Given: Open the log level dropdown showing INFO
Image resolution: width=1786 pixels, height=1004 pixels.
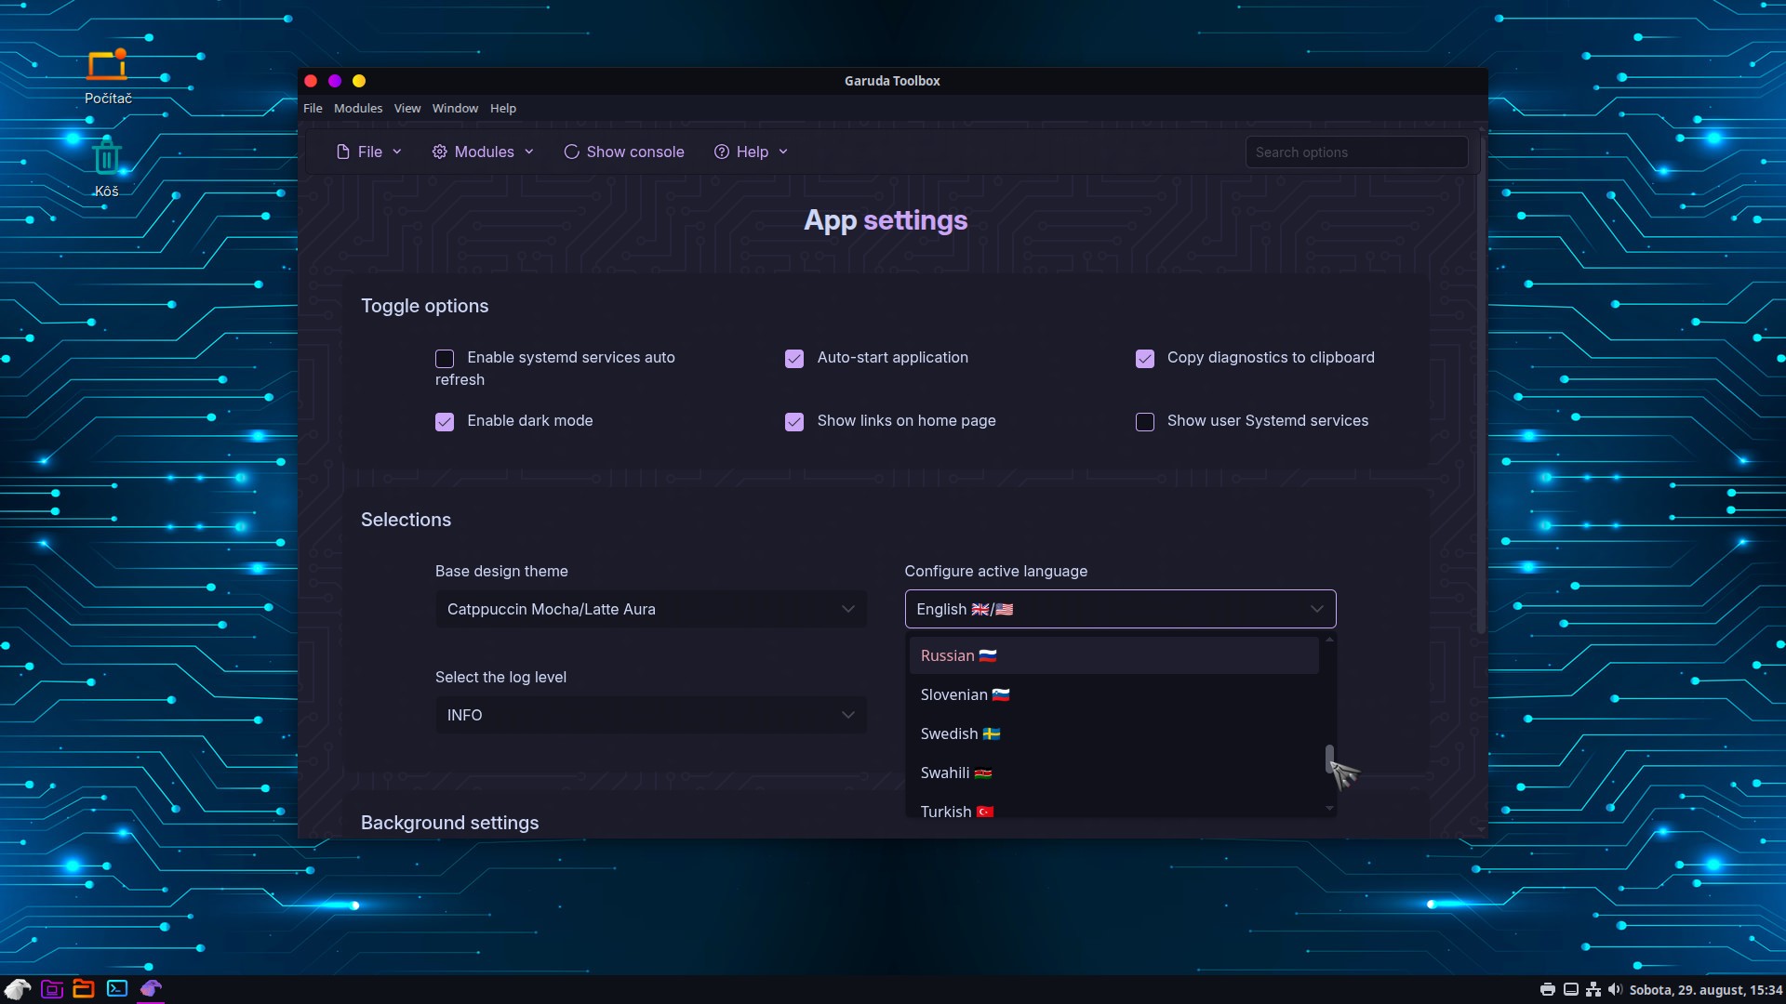Looking at the screenshot, I should coord(651,715).
